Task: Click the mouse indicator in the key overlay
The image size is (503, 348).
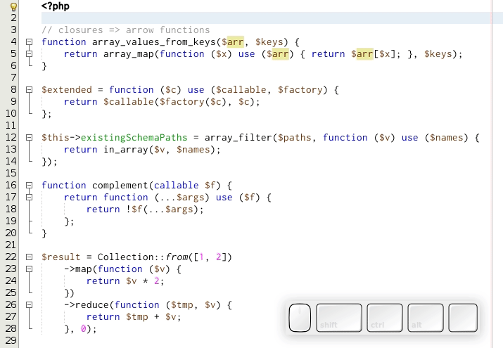Action: (x=300, y=318)
